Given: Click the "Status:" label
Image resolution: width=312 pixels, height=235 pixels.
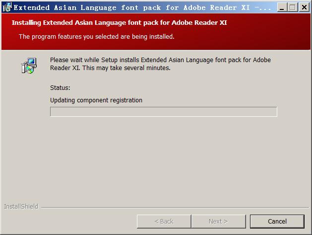Looking at the screenshot, I should [60, 88].
